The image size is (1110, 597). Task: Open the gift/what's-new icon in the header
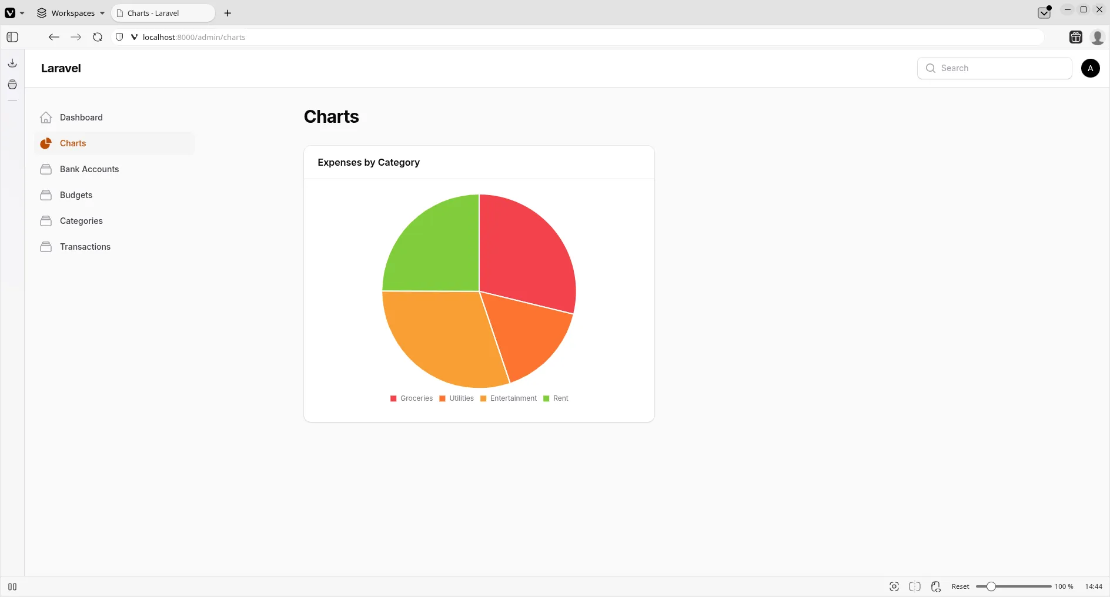pyautogui.click(x=1075, y=37)
